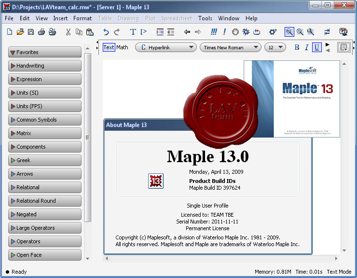357x278 pixels.
Task: Expand the Matrix palette
Action: (x=44, y=133)
